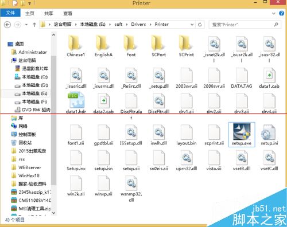This screenshot has height=227, width=287.
Task: Switch to the 共享 ribbon tab
Action: pos(49,13)
